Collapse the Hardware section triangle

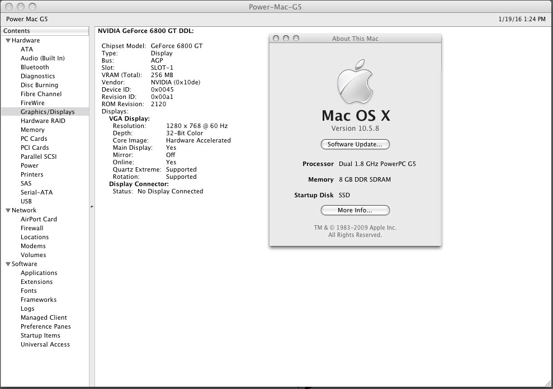point(8,41)
